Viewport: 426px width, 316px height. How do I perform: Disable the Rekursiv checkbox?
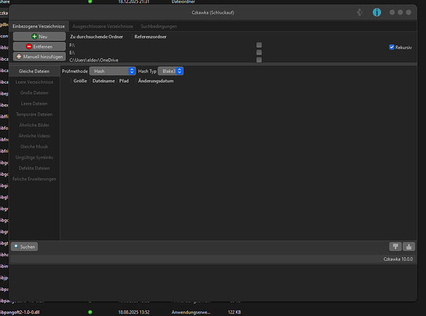point(392,47)
